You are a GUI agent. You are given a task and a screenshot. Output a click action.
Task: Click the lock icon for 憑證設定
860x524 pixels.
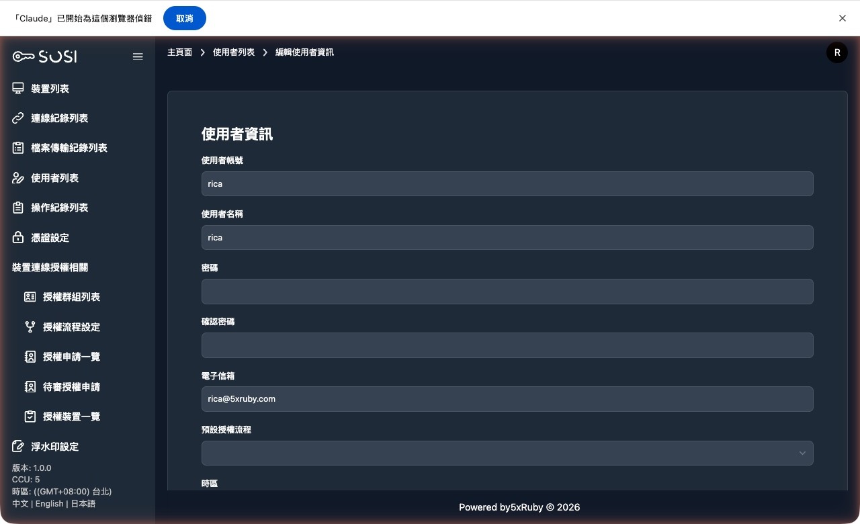pyautogui.click(x=18, y=238)
